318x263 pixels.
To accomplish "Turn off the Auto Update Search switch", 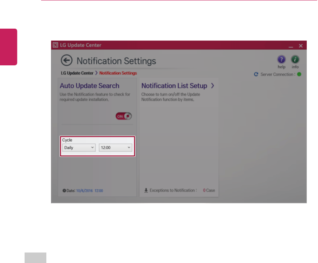I will [x=124, y=116].
